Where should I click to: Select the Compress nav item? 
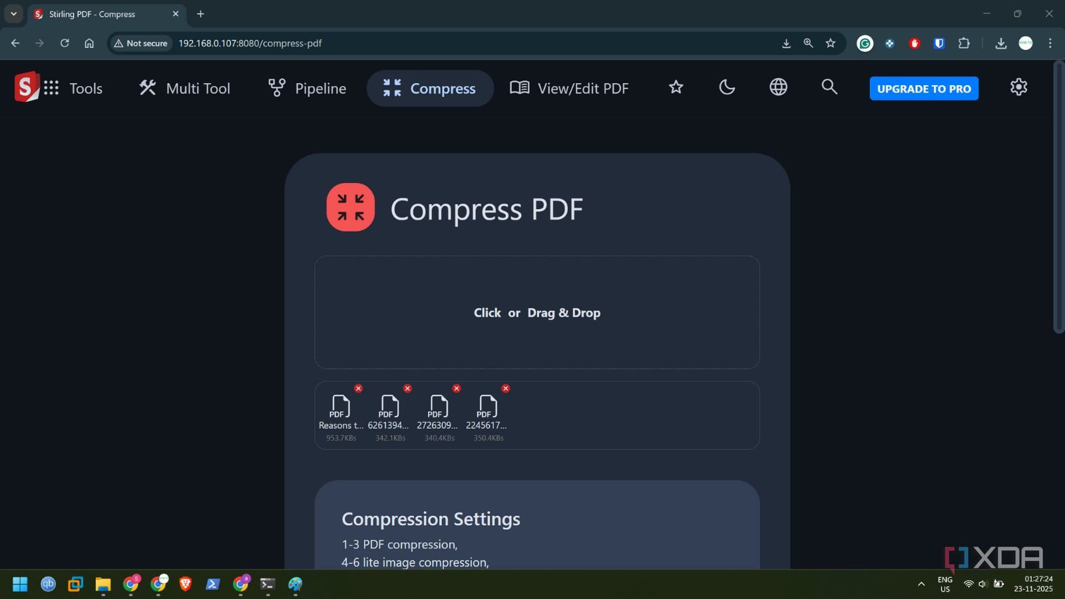pos(429,88)
